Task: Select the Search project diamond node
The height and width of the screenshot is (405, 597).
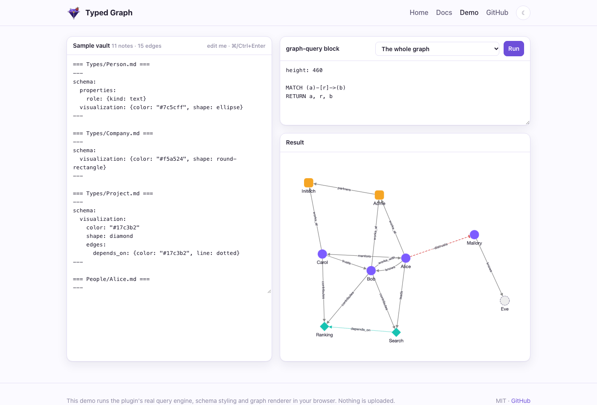Action: (396, 332)
